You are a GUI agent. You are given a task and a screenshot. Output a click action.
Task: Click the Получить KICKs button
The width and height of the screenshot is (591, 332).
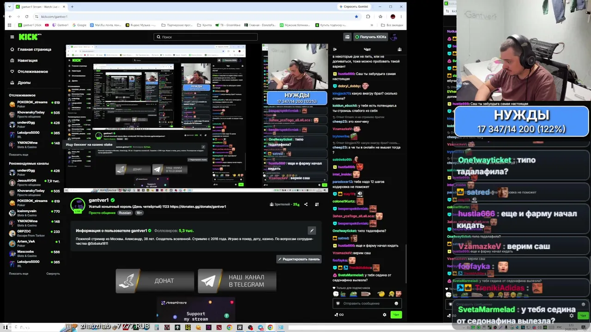coord(371,37)
